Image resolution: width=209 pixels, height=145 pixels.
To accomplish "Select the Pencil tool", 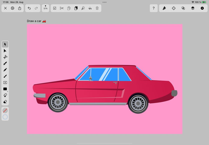I will coord(5,70).
